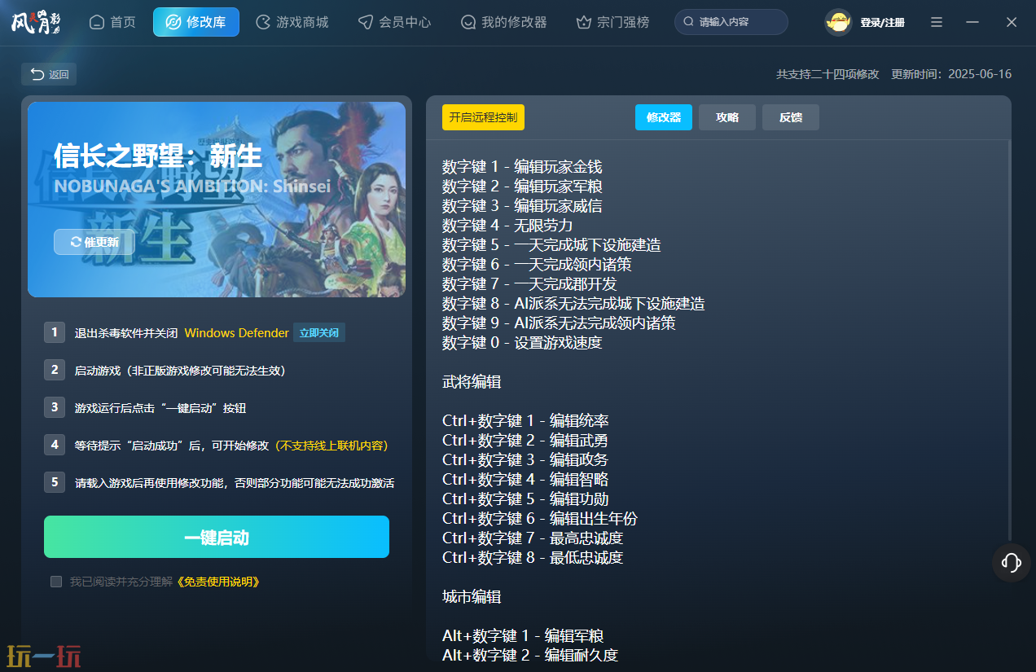Switch to the 攻略 panel tab
Viewport: 1036px width, 672px height.
point(727,117)
